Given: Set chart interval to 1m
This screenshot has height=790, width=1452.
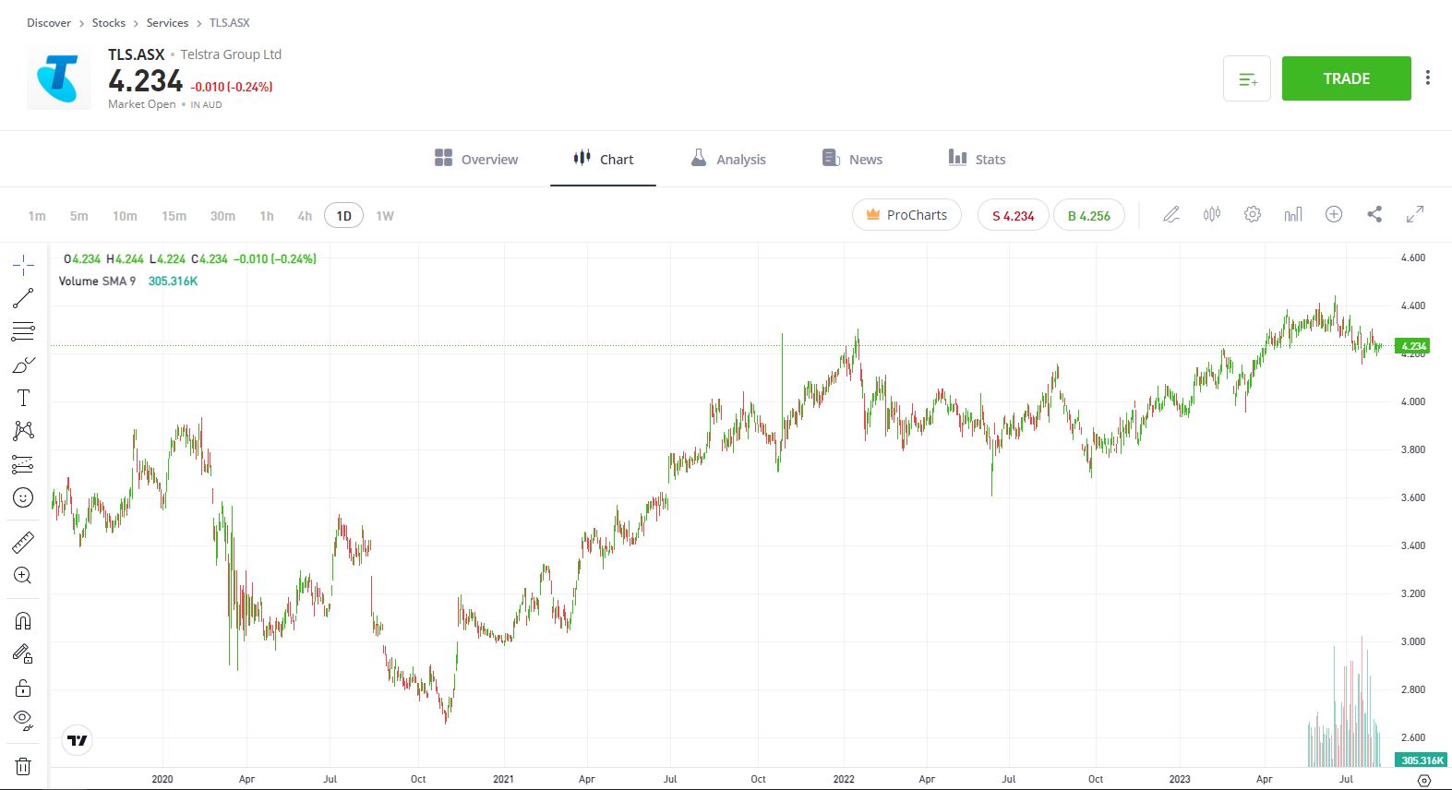Looking at the screenshot, I should (x=37, y=216).
